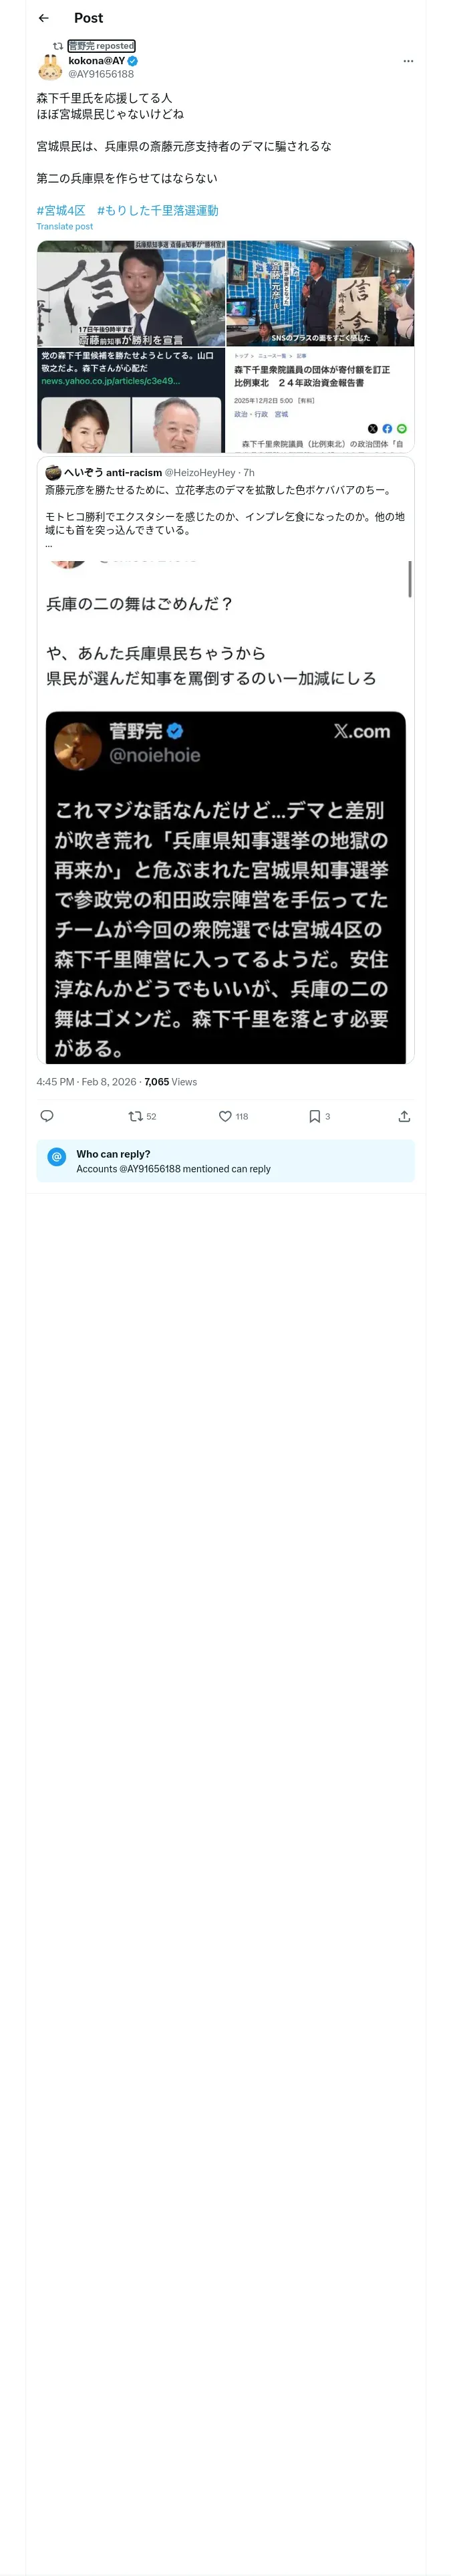Open the three-dot more options menu
This screenshot has width=451, height=2576.
407,61
